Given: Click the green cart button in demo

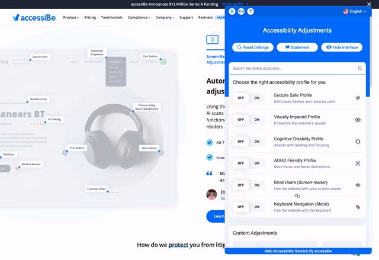Looking at the screenshot, I should [163, 62].
